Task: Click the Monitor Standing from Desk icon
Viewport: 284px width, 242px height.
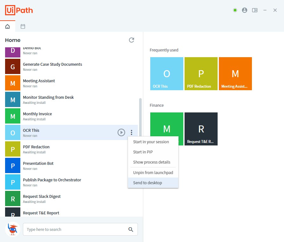Action: [x=13, y=99]
